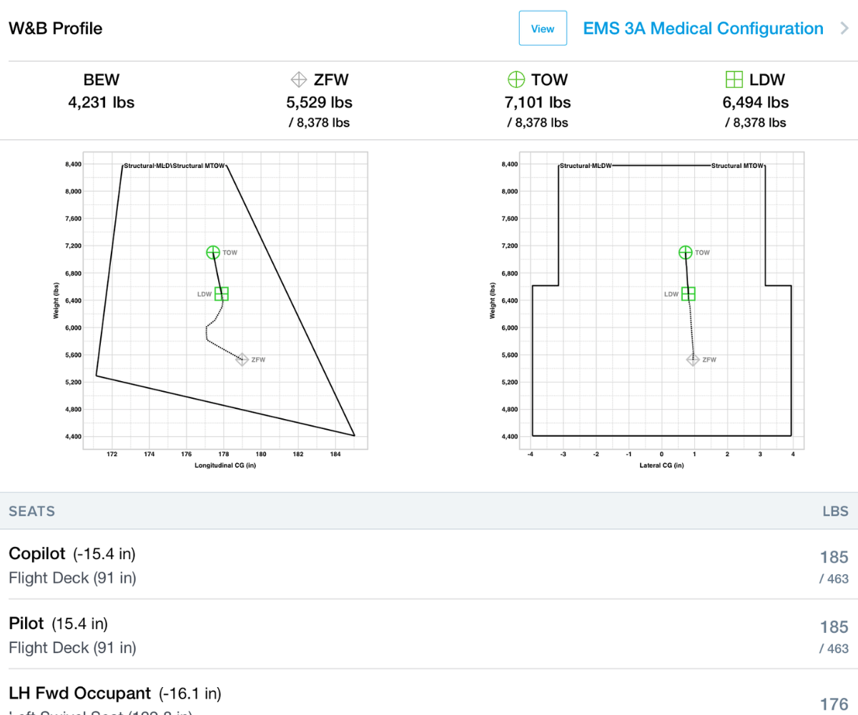Select the Copilot seat row
858x715 pixels.
point(357,565)
